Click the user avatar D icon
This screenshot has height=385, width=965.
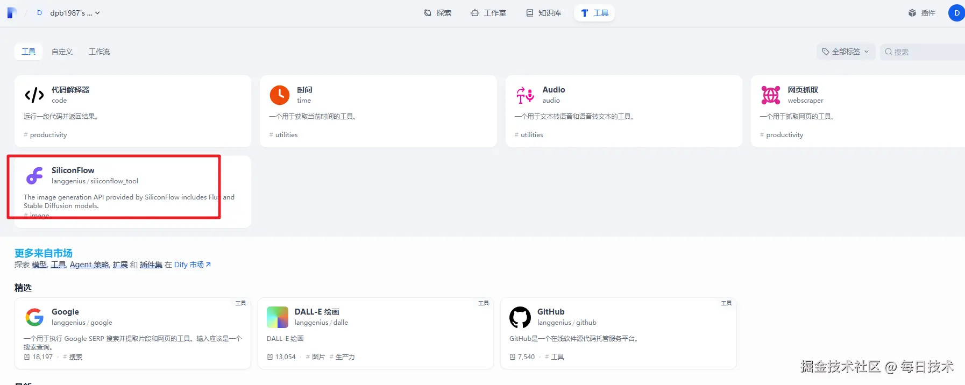click(956, 13)
